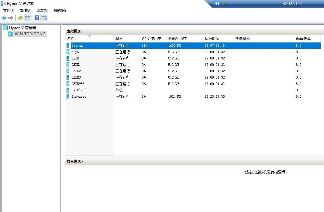Open the 文件(F) menu
The width and height of the screenshot is (324, 212).
coord(9,11)
